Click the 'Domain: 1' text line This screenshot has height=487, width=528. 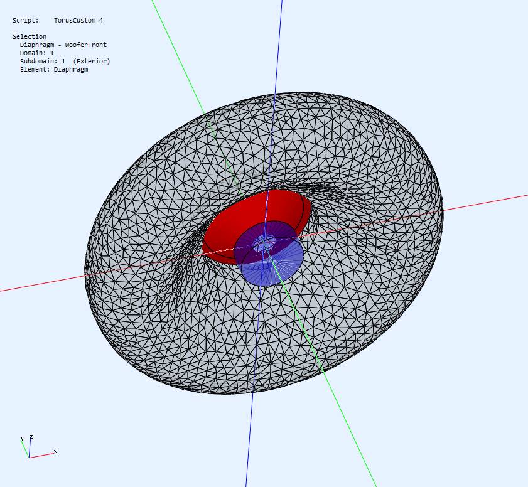tap(36, 53)
